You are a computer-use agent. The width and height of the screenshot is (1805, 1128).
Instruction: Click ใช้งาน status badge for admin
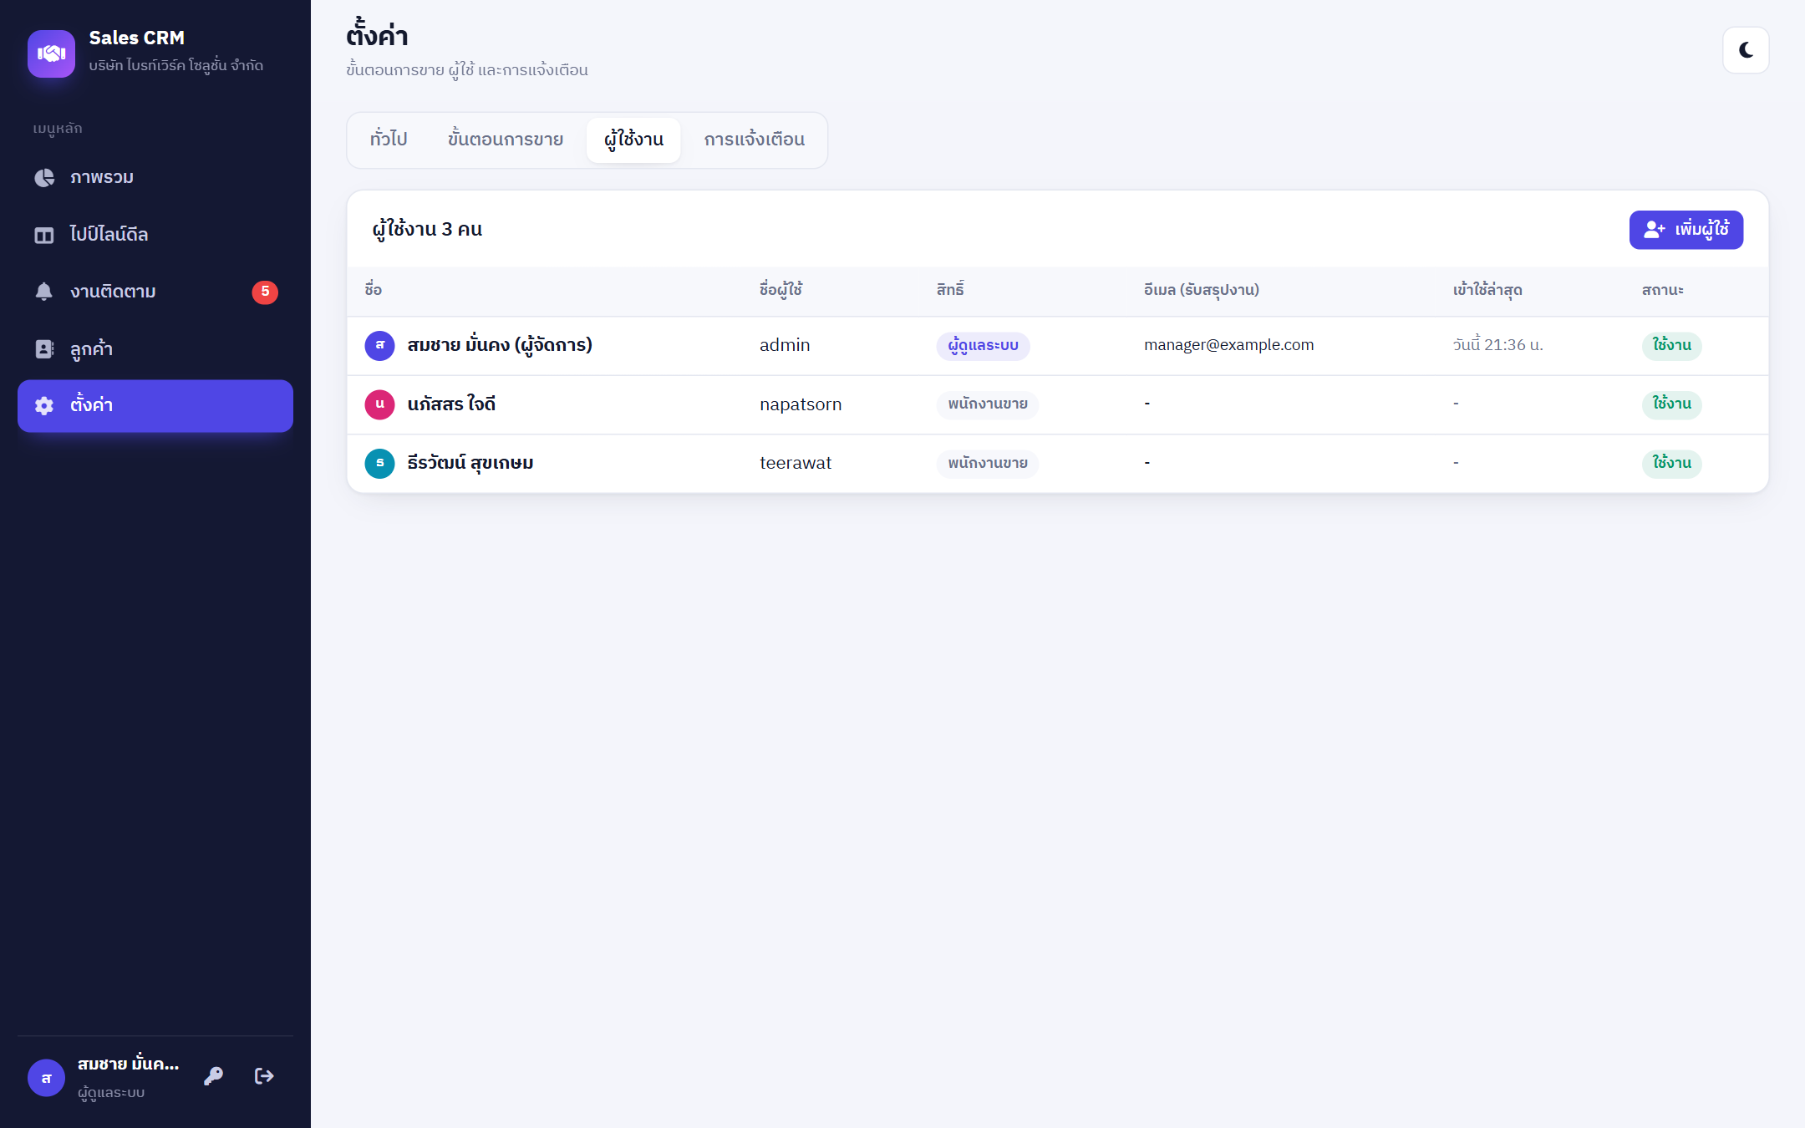(x=1671, y=345)
